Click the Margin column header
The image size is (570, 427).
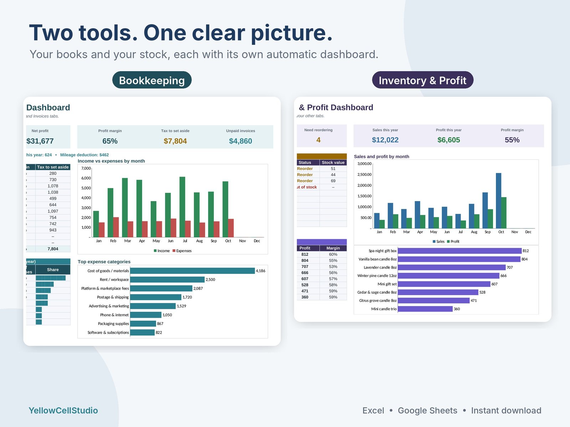coord(333,248)
